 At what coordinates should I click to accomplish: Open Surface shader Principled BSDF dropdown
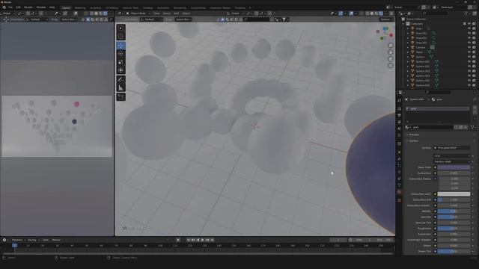tap(452, 148)
